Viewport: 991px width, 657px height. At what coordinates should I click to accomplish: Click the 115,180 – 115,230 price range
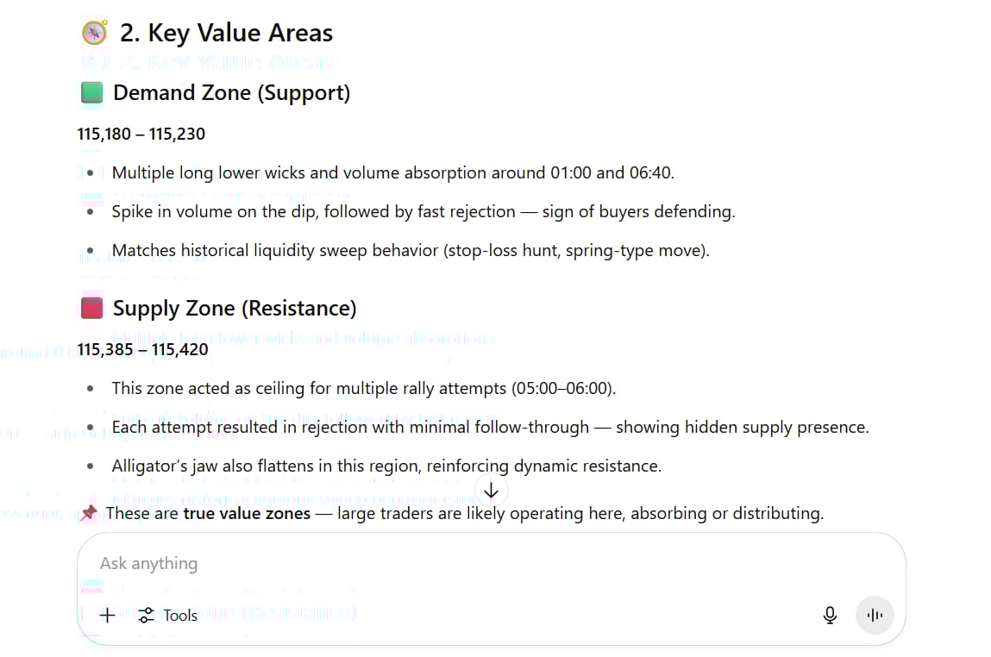(x=141, y=134)
